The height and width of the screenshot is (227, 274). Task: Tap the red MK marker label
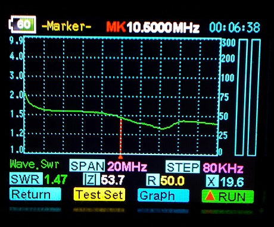(x=116, y=27)
